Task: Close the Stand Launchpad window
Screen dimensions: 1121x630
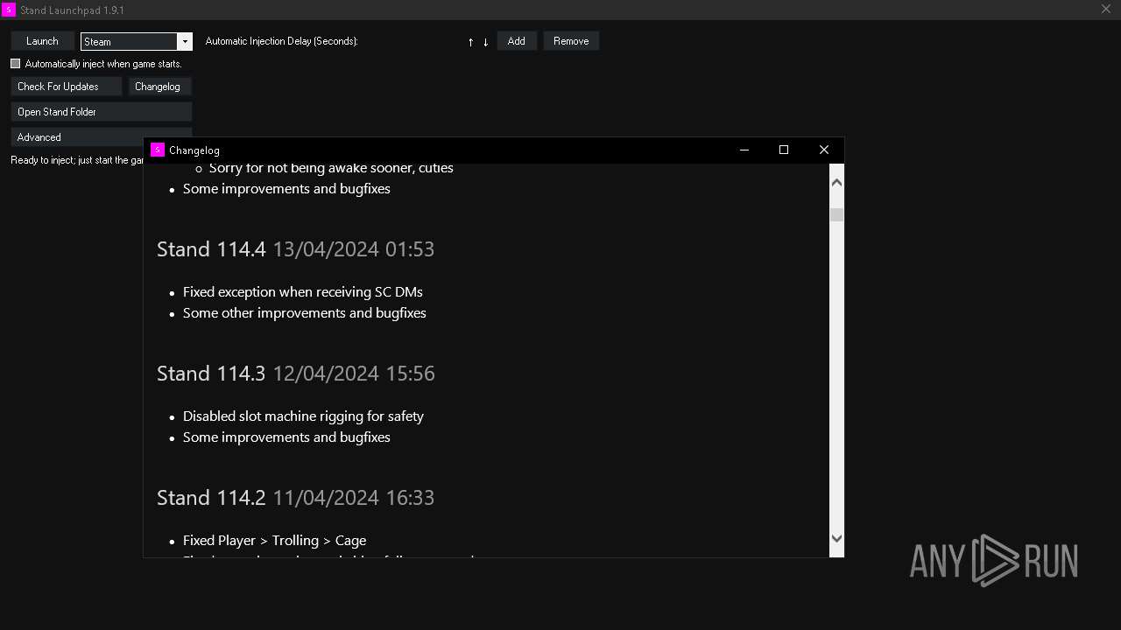Action: [1105, 10]
